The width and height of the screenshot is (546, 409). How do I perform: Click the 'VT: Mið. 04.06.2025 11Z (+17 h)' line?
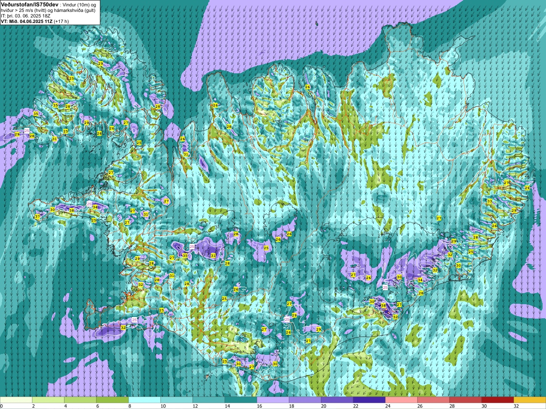(35, 21)
